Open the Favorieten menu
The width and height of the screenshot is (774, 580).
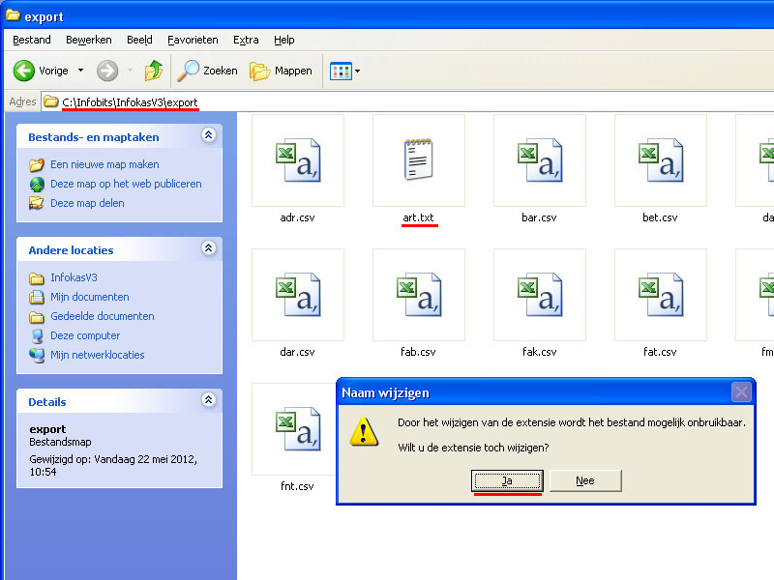193,40
